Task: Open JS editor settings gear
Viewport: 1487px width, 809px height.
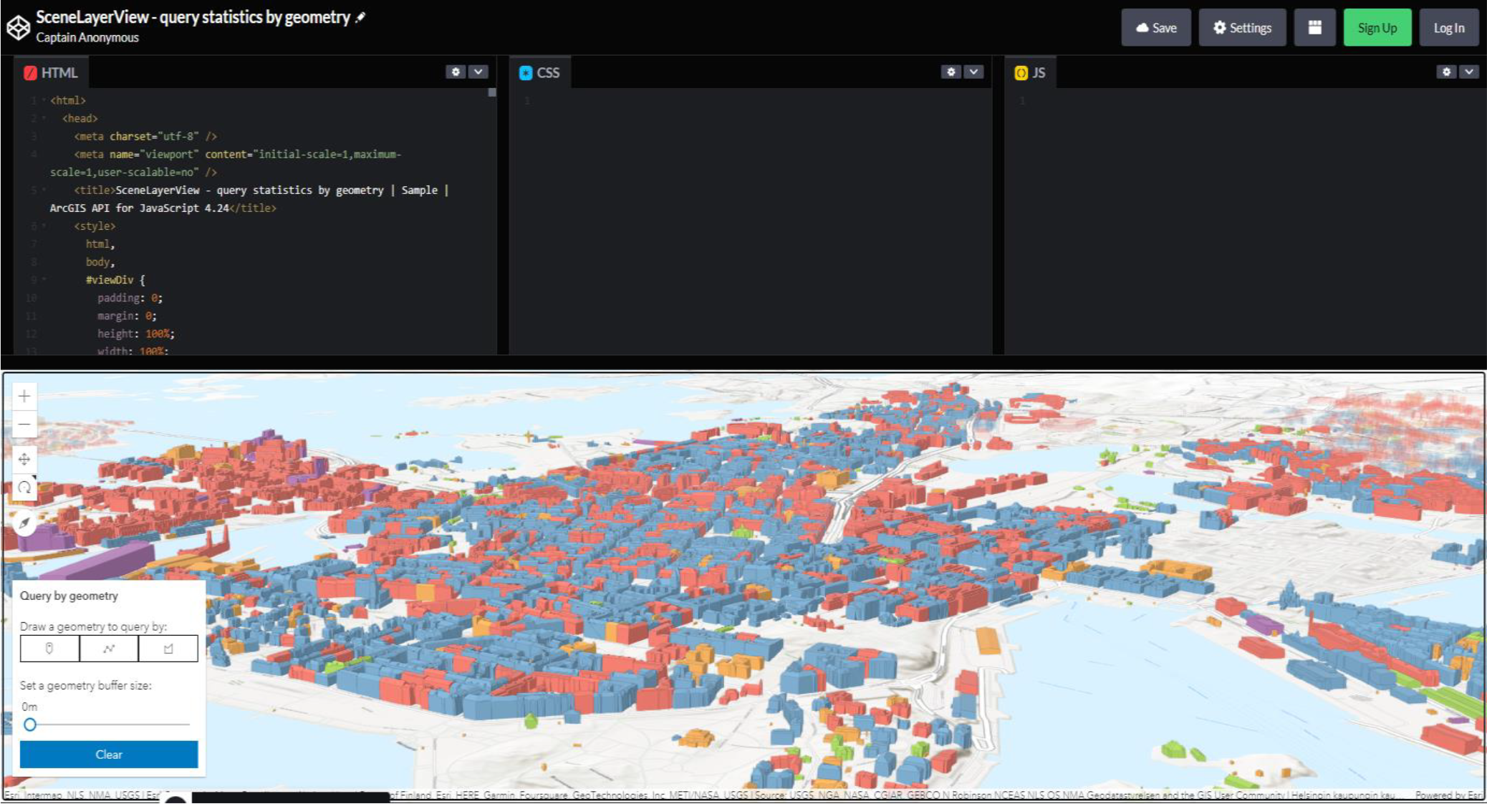Action: coord(1446,72)
